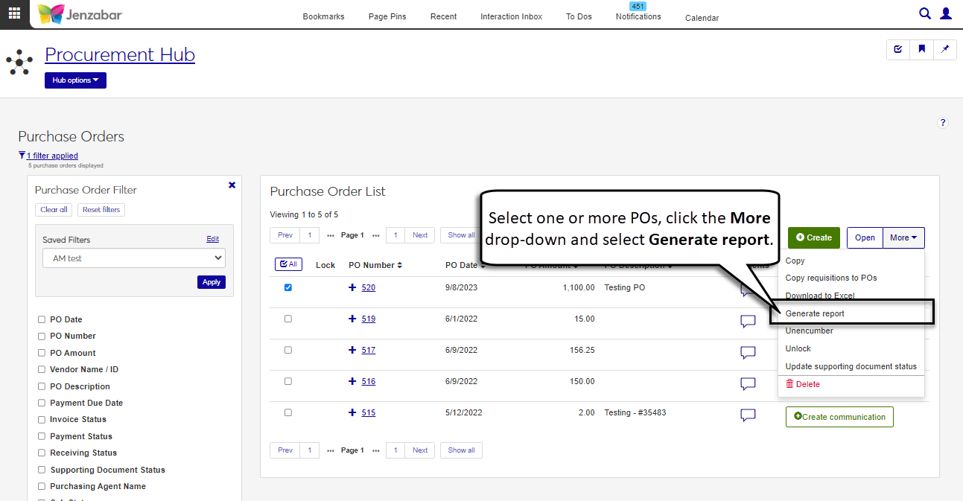Image resolution: width=963 pixels, height=501 pixels.
Task: Sort by PO Number column header
Action: coord(375,265)
